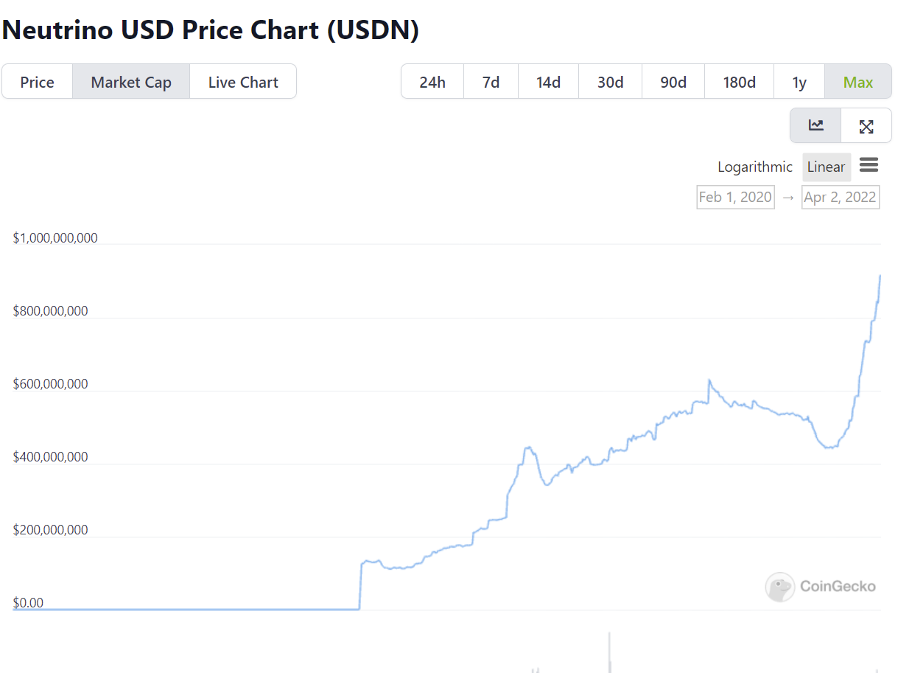Choose the 14d time range
The width and height of the screenshot is (898, 673).
tap(548, 82)
